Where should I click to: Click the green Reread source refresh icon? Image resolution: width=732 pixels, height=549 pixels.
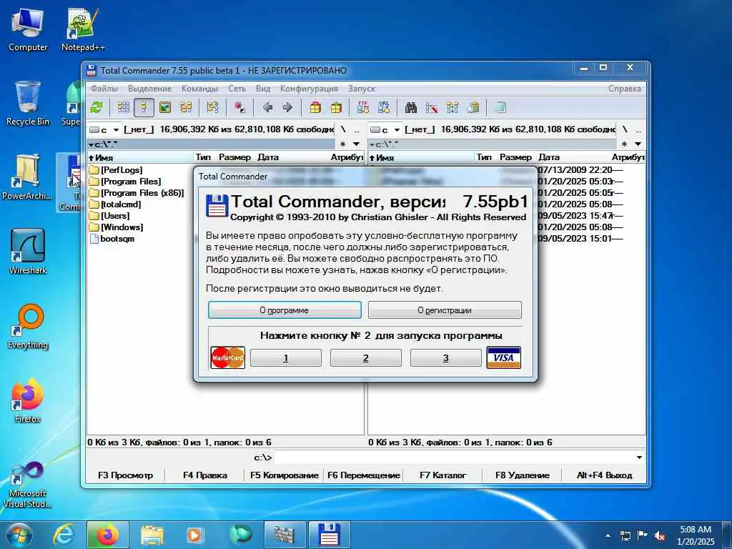[x=97, y=108]
